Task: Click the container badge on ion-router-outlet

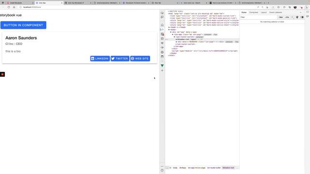Action: [199, 37]
